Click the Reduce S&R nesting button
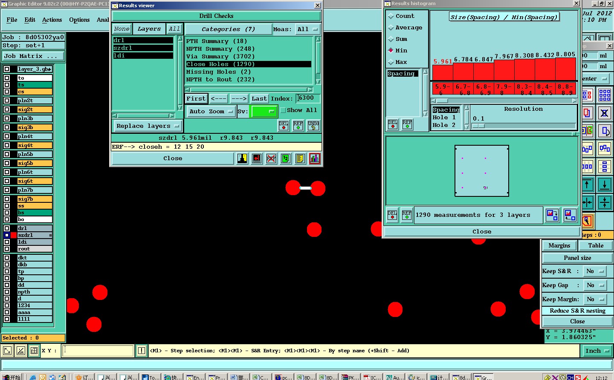This screenshot has width=614, height=380. (x=577, y=311)
